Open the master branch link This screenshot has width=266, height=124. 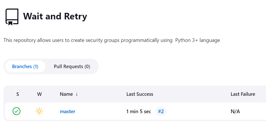pyautogui.click(x=67, y=111)
